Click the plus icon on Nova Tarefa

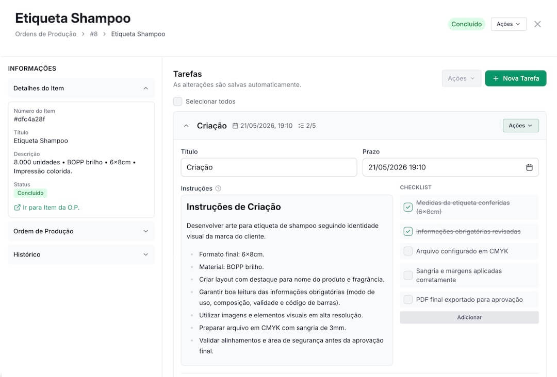coord(496,78)
